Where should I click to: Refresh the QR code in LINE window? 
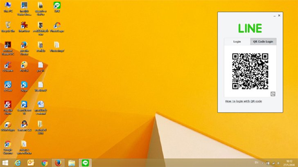tap(273, 94)
